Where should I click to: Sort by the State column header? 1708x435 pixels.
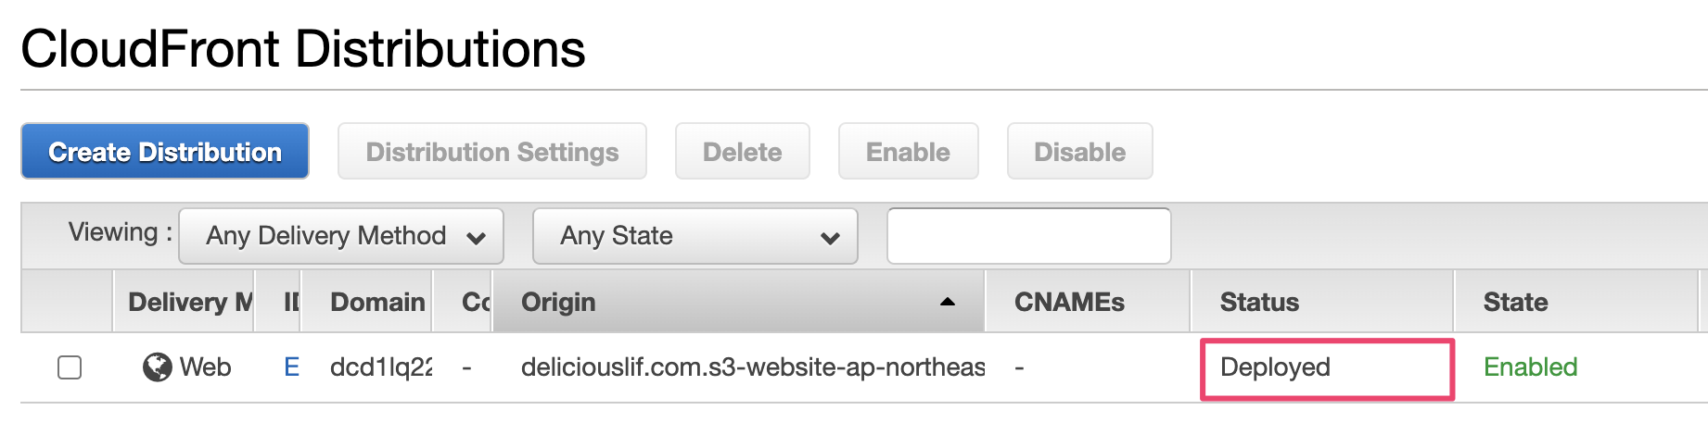pyautogui.click(x=1515, y=302)
